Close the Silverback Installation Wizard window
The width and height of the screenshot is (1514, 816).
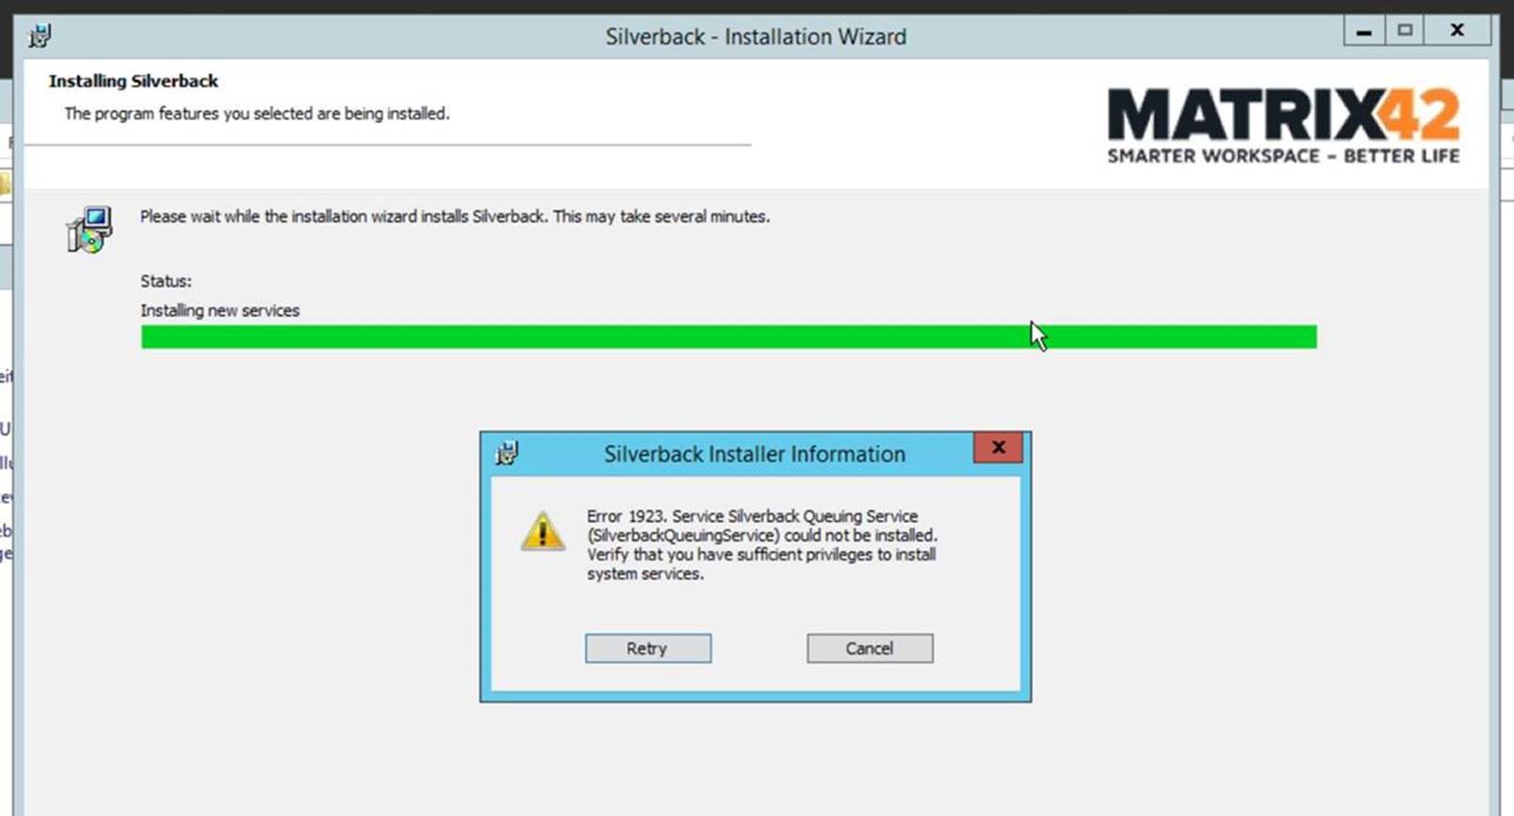1457,31
